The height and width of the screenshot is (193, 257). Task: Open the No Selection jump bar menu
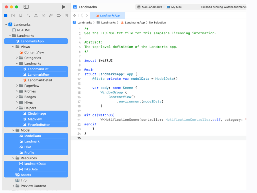click(157, 23)
